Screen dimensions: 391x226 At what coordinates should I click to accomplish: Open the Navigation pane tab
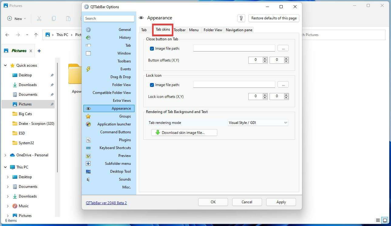239,30
